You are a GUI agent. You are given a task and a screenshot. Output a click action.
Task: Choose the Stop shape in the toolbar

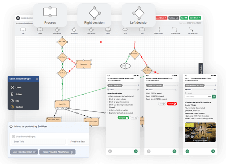pos(142,29)
